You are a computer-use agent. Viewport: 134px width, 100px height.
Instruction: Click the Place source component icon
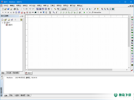(3, 12)
